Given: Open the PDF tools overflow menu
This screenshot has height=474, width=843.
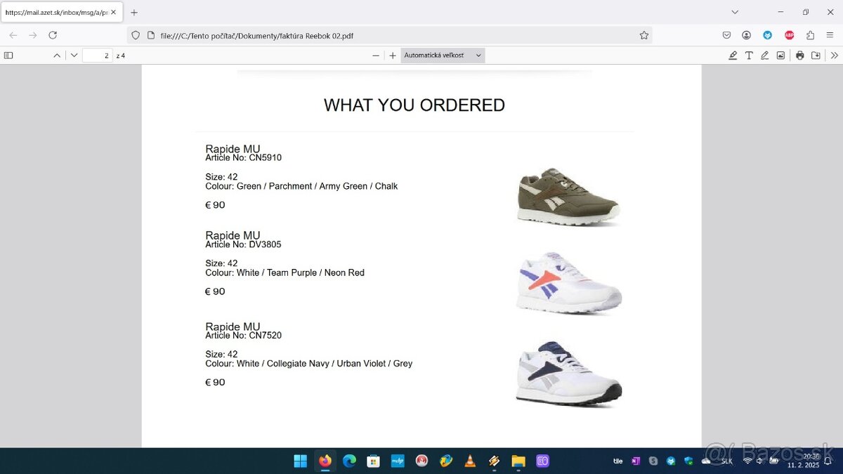Looking at the screenshot, I should click(834, 55).
